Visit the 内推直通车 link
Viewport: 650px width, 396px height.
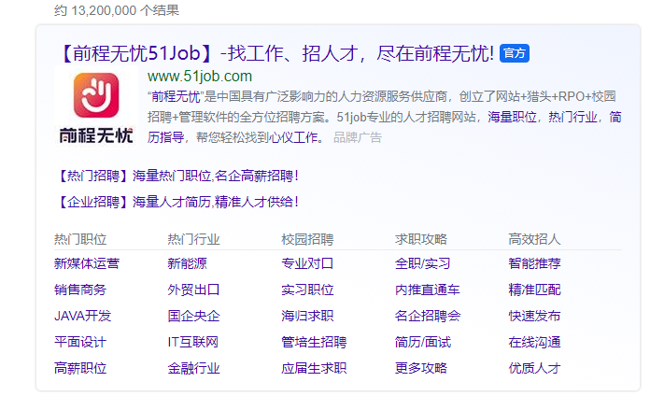pyautogui.click(x=428, y=290)
